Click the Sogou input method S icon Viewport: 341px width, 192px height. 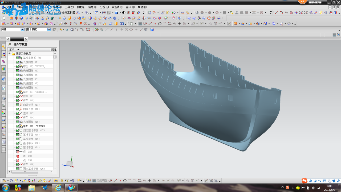point(305,181)
